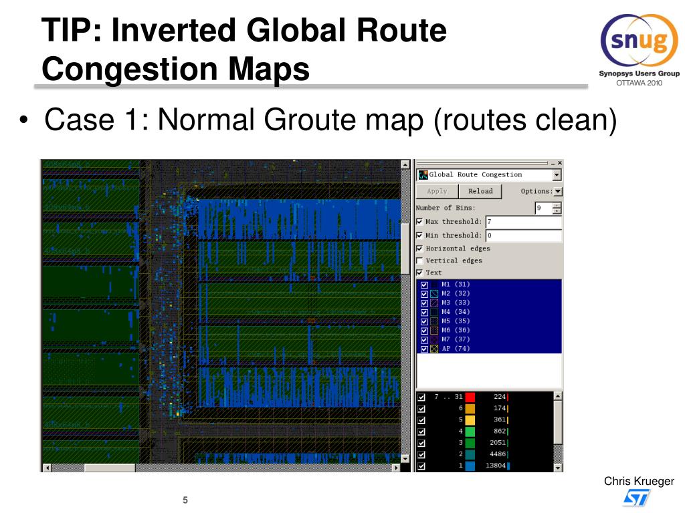This screenshot has height=513, width=685.
Task: Select the AP (74) layer label
Action: pos(456,349)
